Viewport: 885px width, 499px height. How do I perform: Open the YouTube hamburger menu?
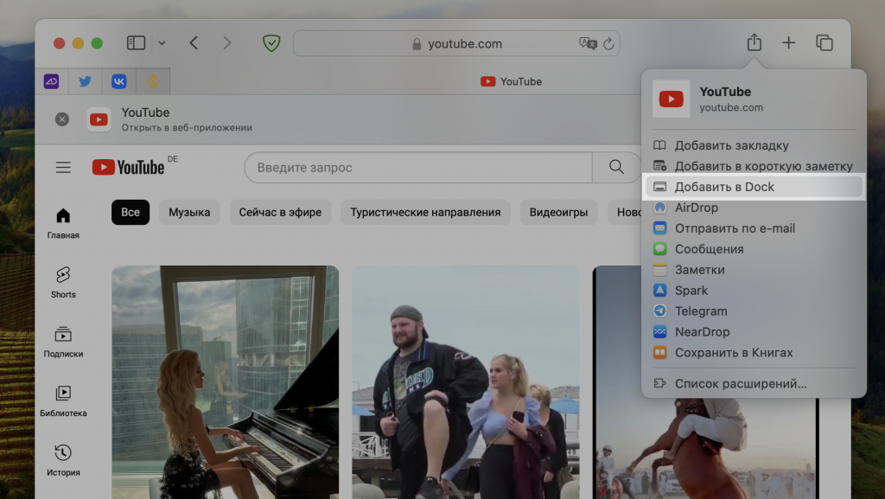[x=63, y=167]
